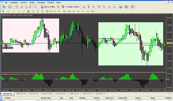
Task: Select the trendline drawing tool
Action: click(24, 11)
